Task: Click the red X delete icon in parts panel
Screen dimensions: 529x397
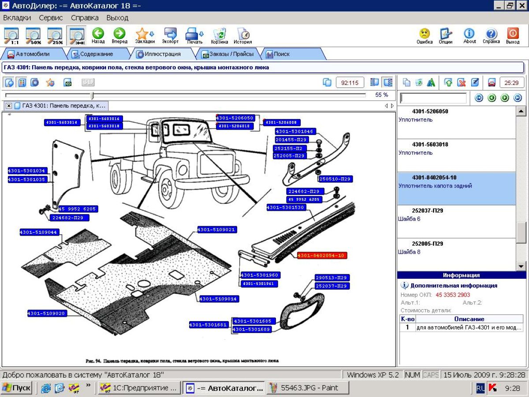Action: (x=462, y=82)
